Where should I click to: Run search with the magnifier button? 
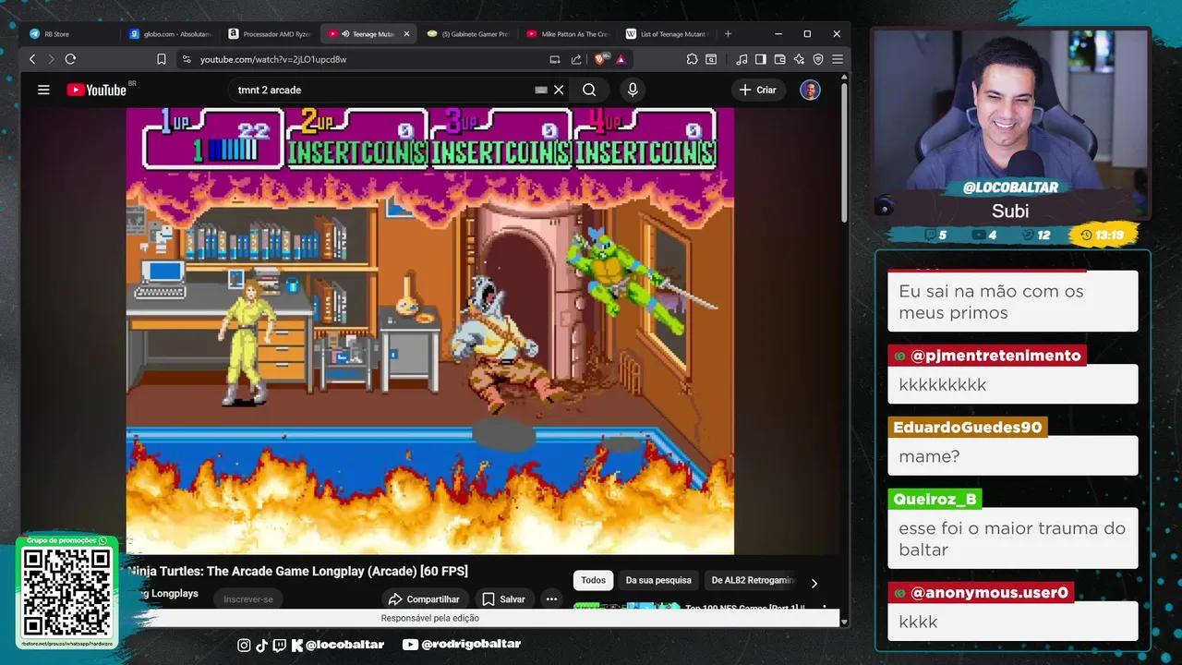(589, 90)
